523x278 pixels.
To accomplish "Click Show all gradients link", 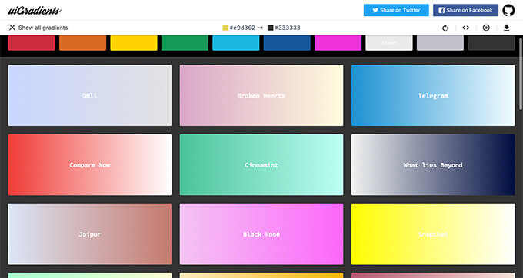I will pos(43,28).
